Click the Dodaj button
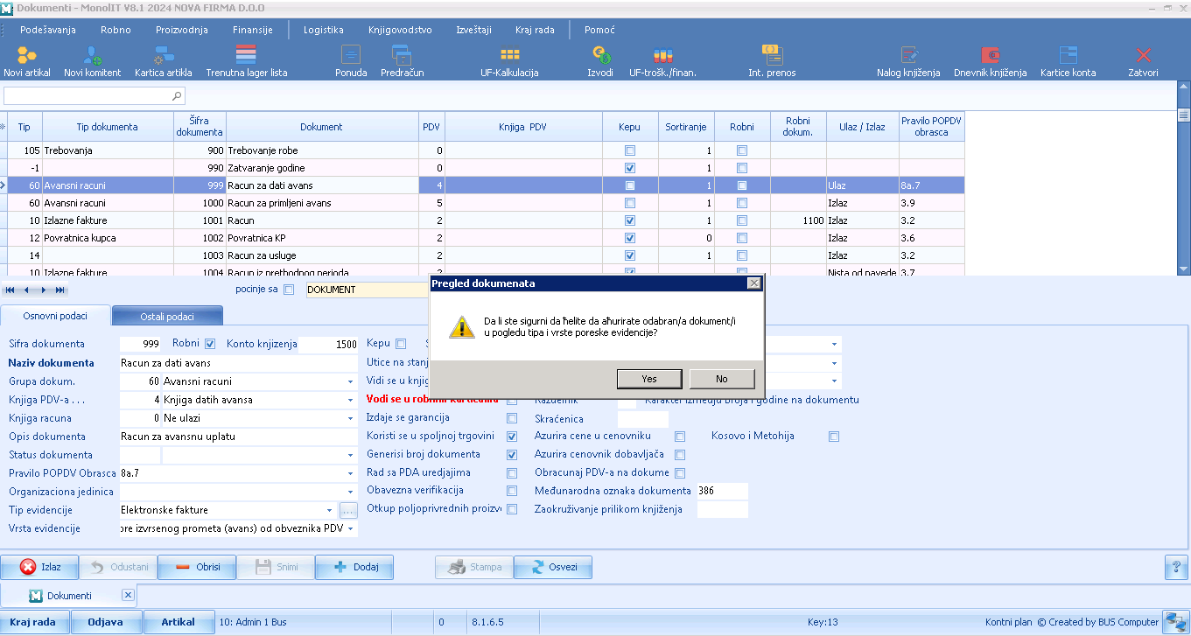 [x=354, y=567]
